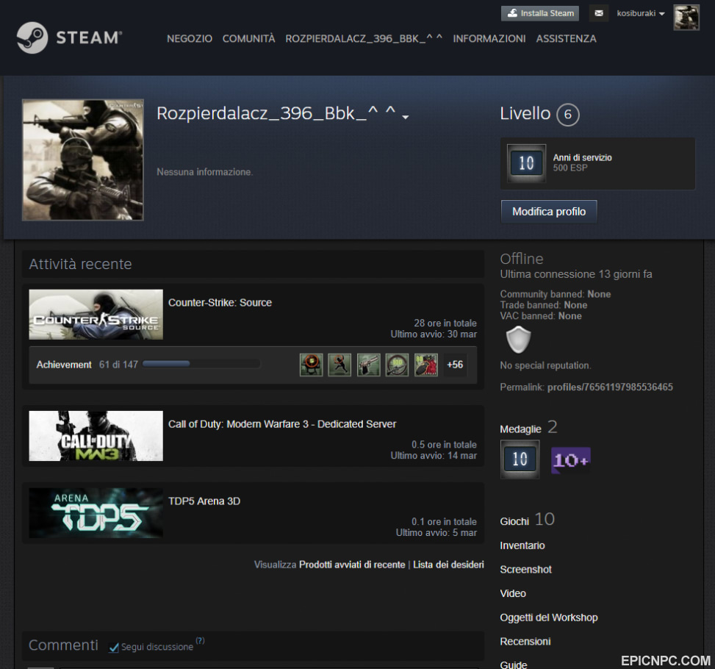Open the ASSISTENZA menu

(566, 39)
